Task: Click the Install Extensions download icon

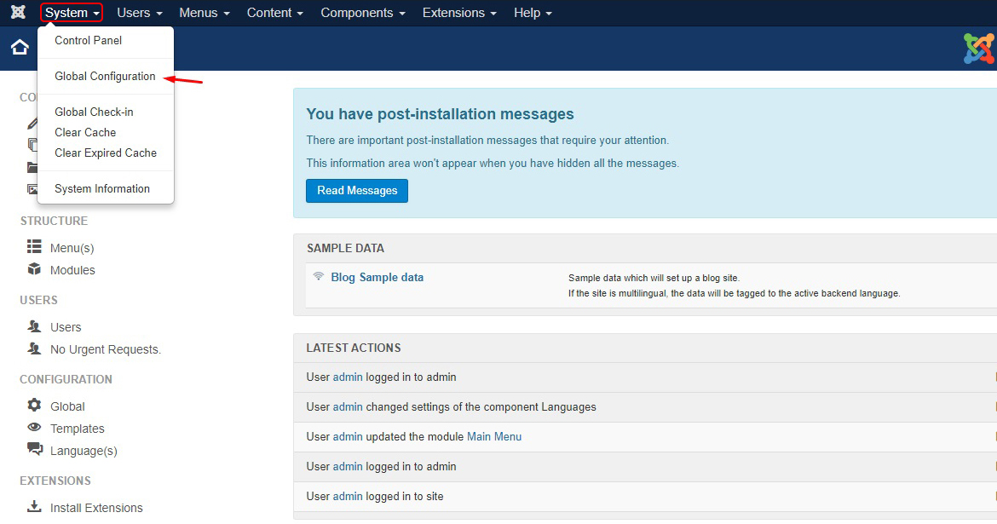Action: (x=33, y=507)
